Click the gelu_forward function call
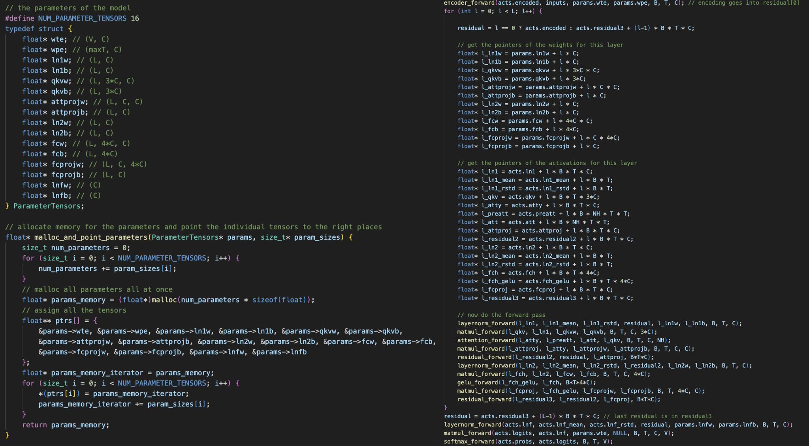 click(527, 383)
